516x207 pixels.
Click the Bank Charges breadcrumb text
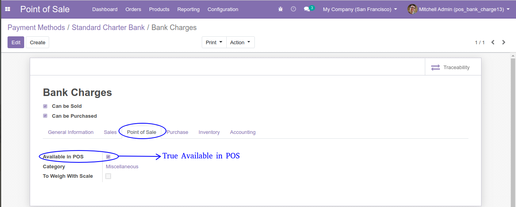[x=174, y=28]
